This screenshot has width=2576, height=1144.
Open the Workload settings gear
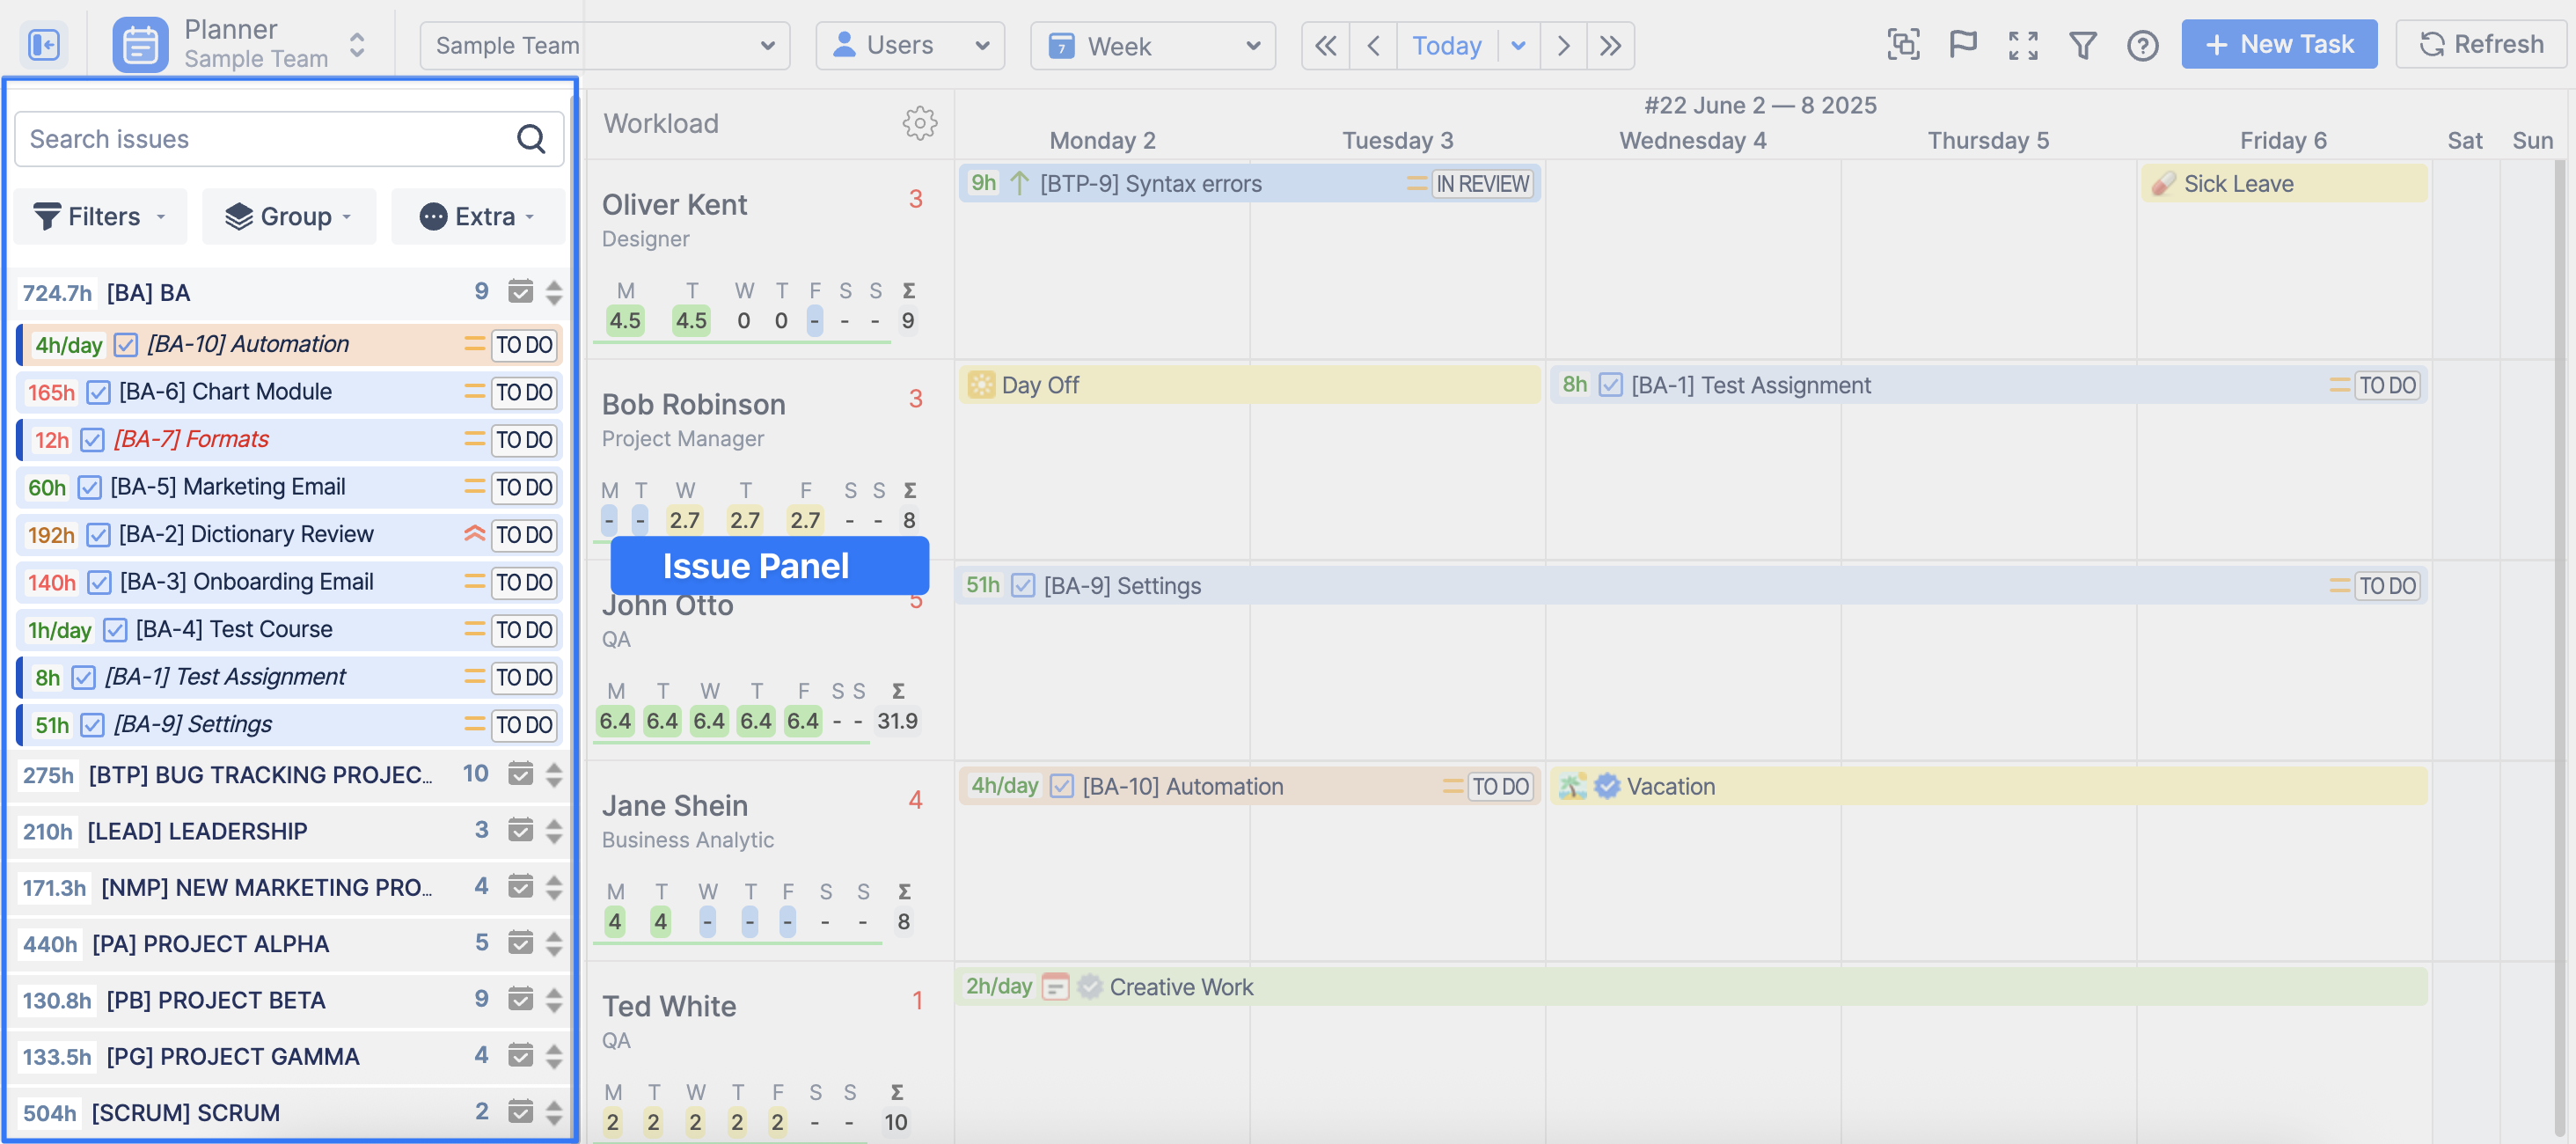(919, 123)
